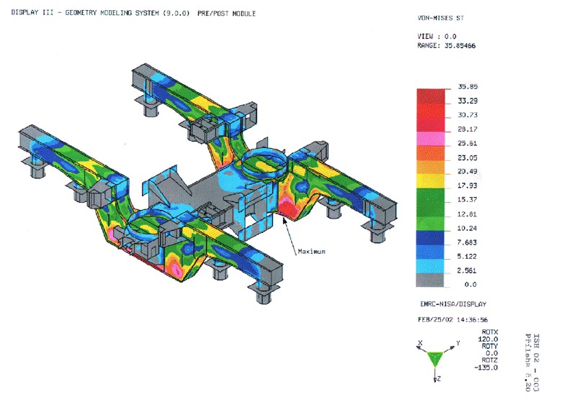The image size is (562, 402).
Task: Click the Maximum stress annotation label
Action: pos(311,252)
